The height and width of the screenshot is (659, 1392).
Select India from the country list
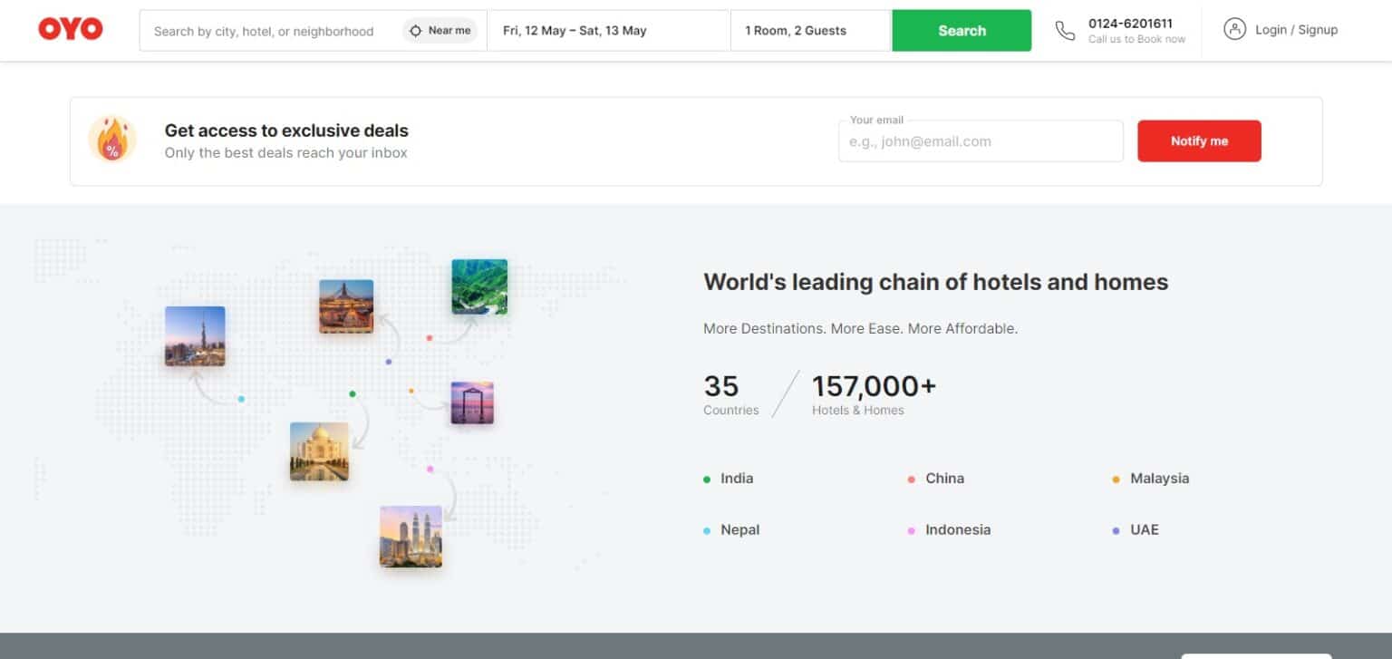pos(736,479)
